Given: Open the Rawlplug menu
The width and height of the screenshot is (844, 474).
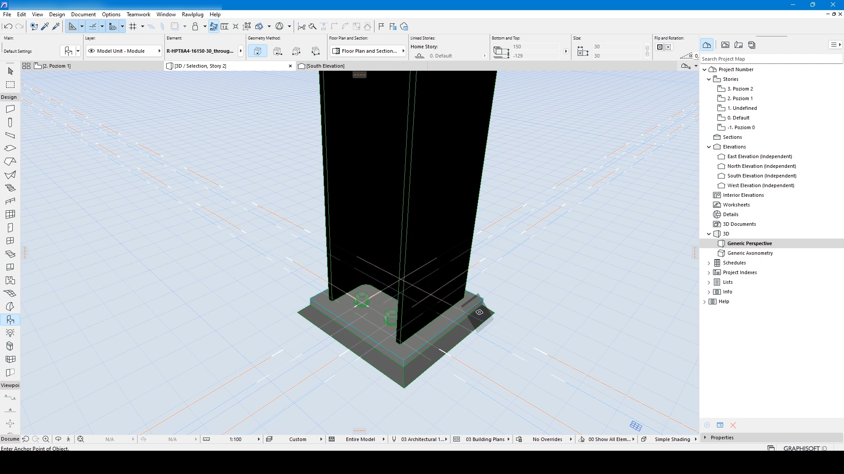Looking at the screenshot, I should [193, 14].
